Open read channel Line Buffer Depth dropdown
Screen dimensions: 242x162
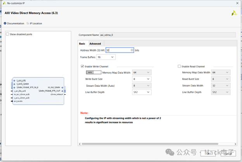tap(221, 92)
